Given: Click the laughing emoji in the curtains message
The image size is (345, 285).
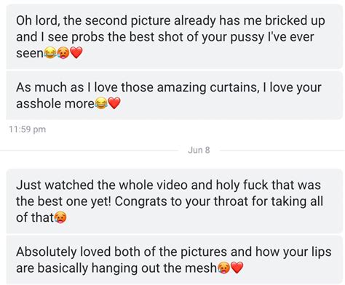Looking at the screenshot, I should pyautogui.click(x=101, y=103).
